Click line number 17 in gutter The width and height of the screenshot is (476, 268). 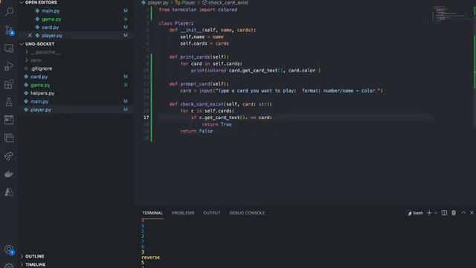146,118
